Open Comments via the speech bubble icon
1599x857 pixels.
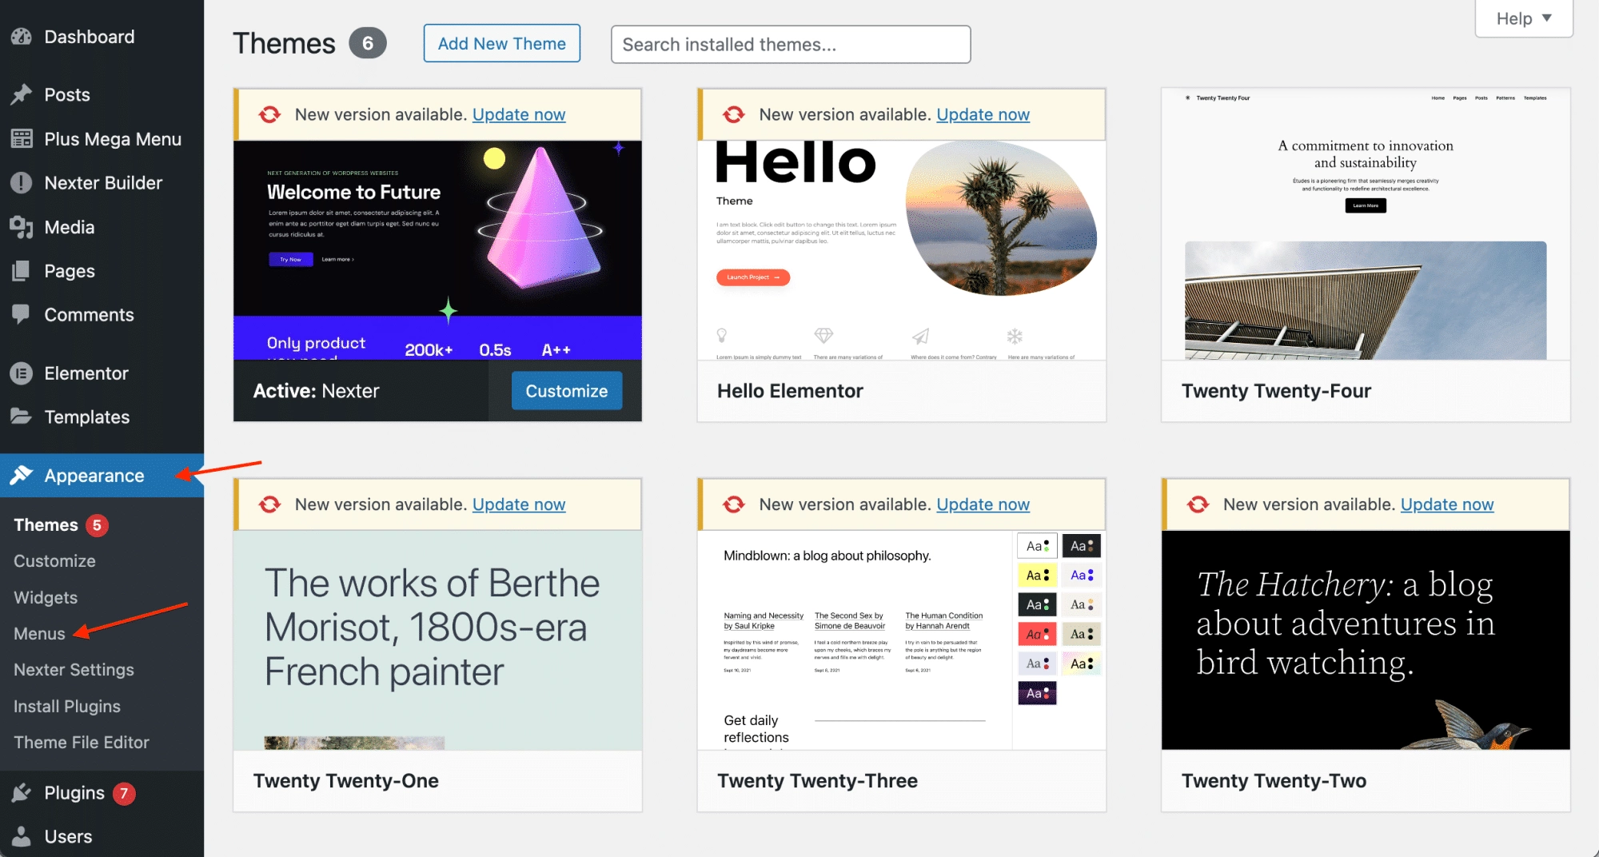pyautogui.click(x=22, y=314)
